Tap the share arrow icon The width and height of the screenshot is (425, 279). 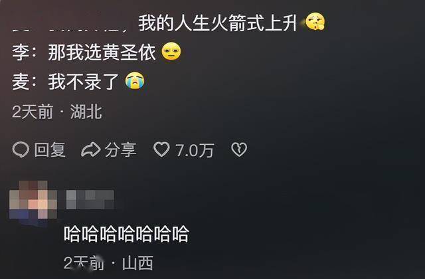91,149
